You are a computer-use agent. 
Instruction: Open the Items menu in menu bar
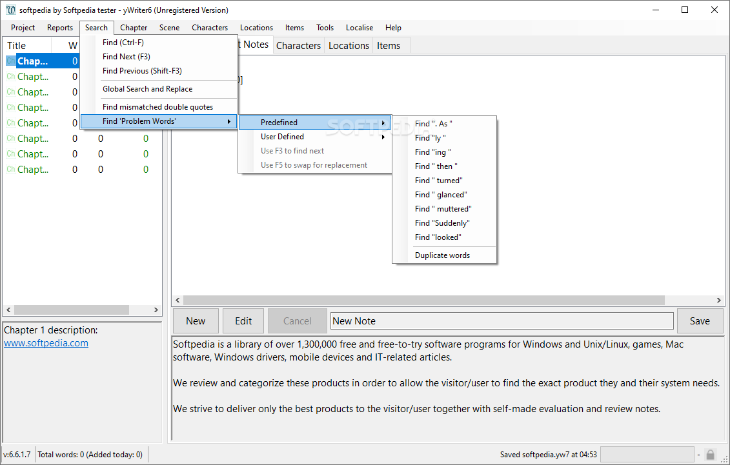tap(294, 28)
